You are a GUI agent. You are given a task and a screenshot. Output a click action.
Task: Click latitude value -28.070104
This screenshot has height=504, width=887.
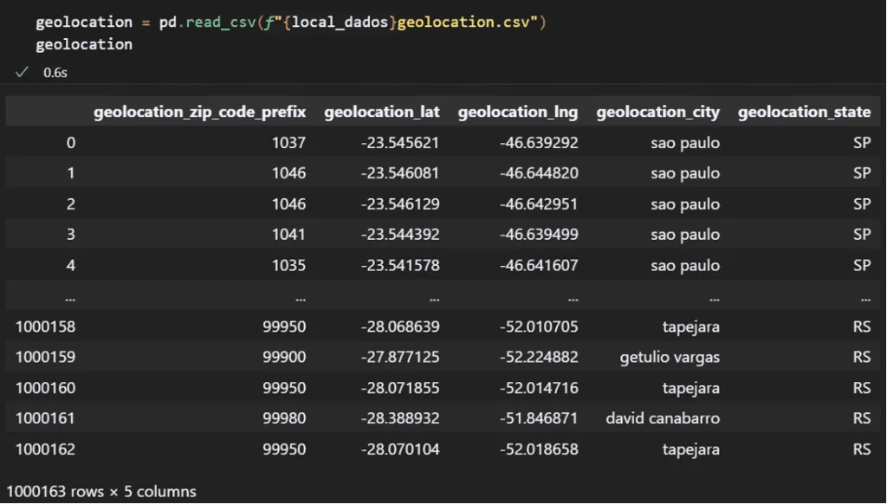tap(400, 449)
